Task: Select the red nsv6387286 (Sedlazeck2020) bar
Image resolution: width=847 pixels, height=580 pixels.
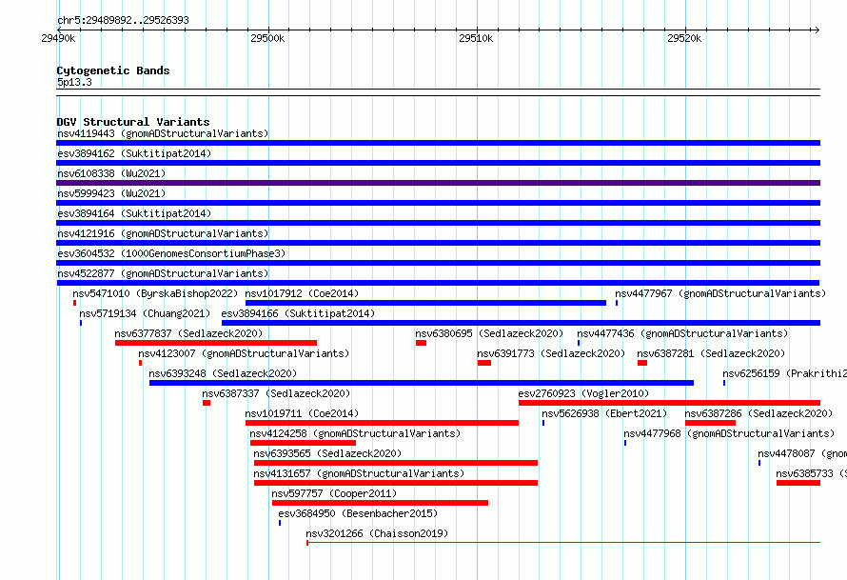Action: coord(710,423)
